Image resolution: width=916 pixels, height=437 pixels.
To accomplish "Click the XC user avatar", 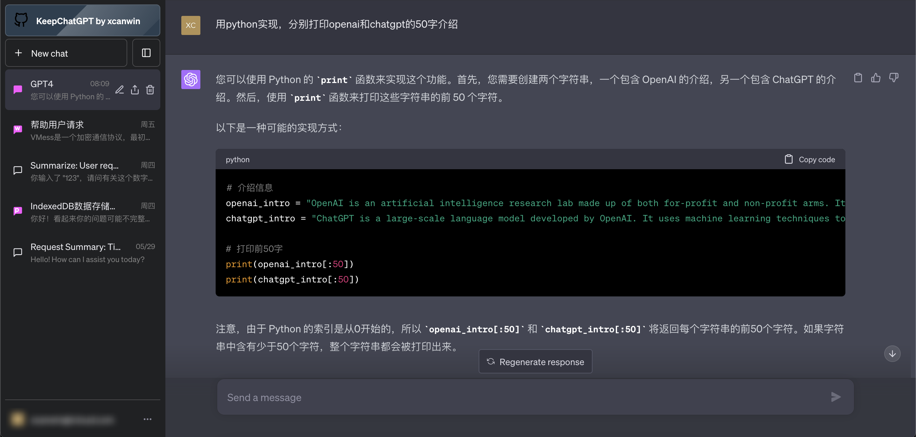I will click(x=191, y=25).
